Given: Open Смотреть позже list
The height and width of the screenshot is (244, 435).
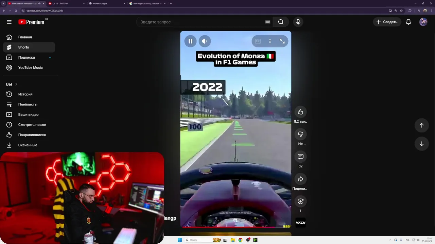Looking at the screenshot, I should pos(29,125).
